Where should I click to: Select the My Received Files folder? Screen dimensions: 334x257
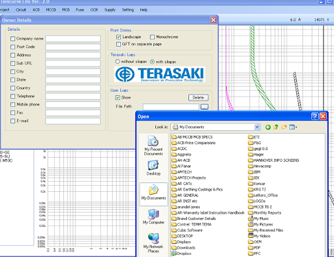265,230
